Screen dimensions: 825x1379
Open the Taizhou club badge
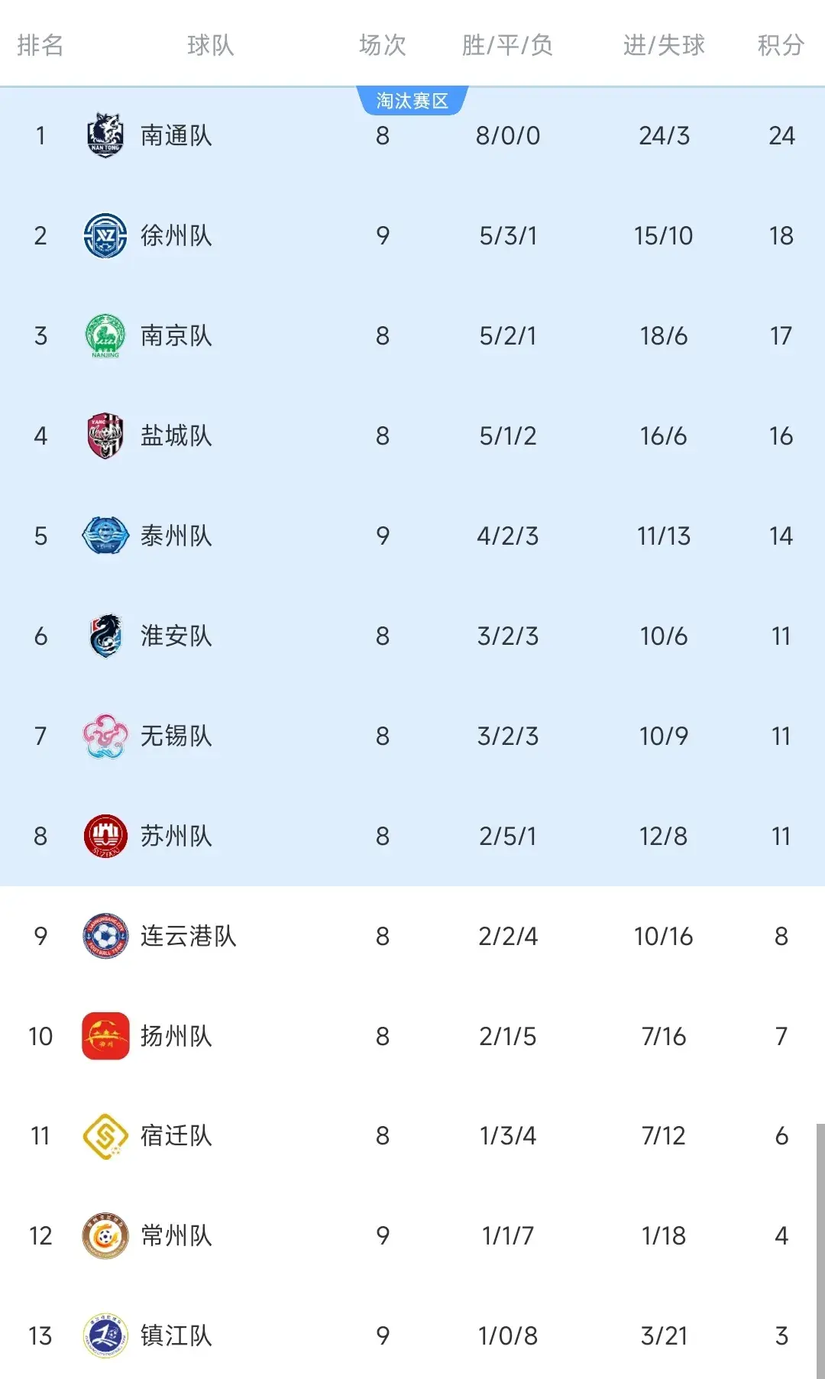click(x=105, y=536)
